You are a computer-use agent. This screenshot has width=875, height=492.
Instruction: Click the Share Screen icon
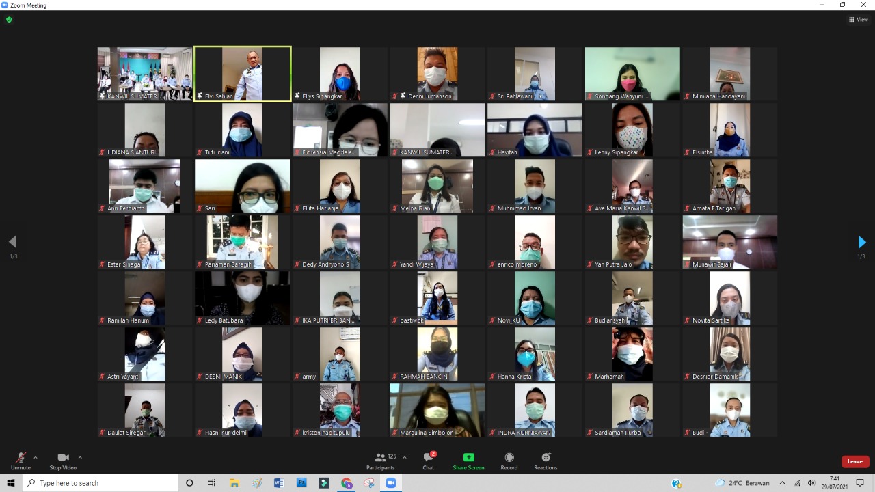tap(468, 459)
